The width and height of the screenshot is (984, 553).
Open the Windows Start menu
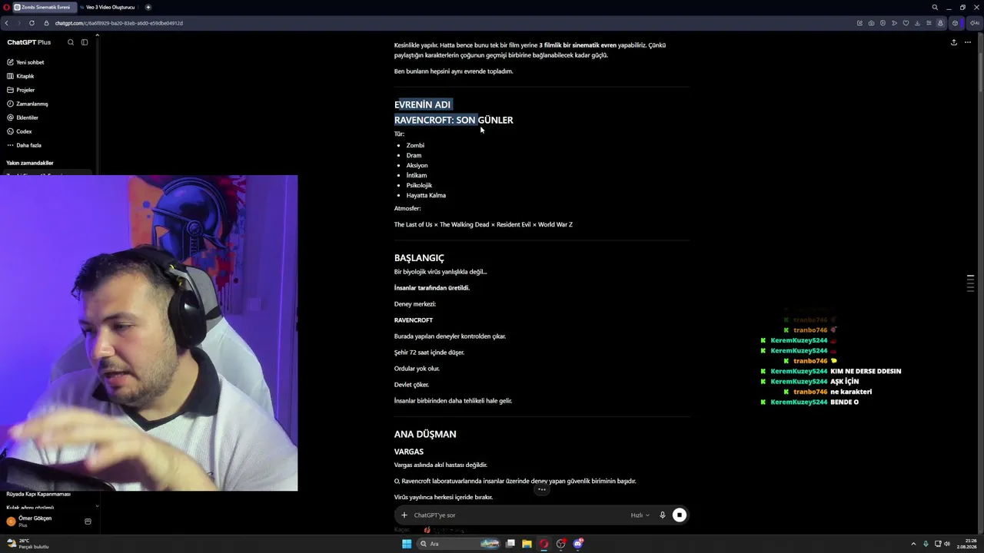pos(407,544)
